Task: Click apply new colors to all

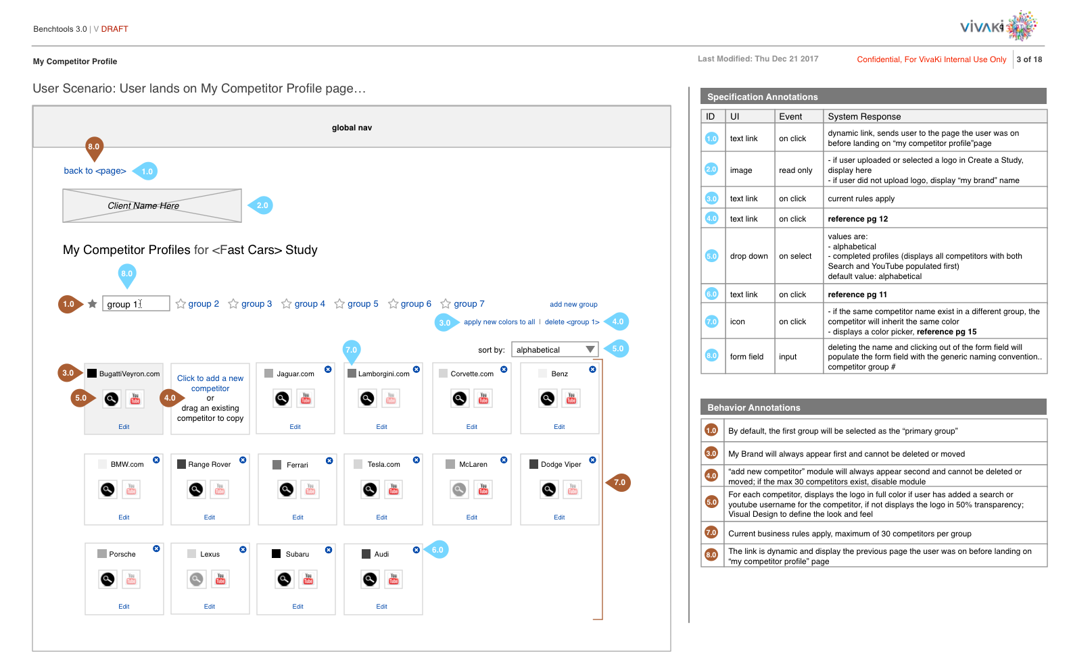Action: click(x=499, y=322)
